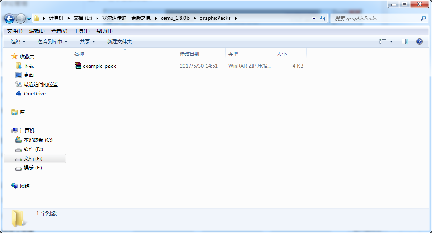This screenshot has width=432, height=233.
Task: Click the folder icon in address bar
Action: (36, 18)
